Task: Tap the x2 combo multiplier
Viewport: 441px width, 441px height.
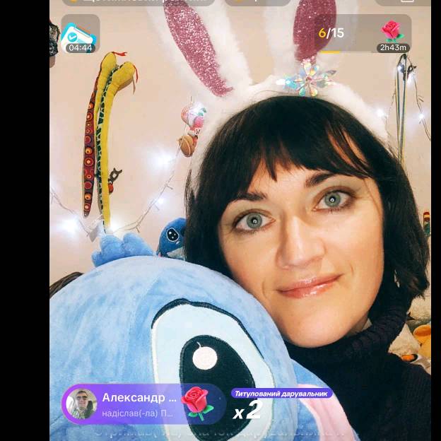Action: 247,410
